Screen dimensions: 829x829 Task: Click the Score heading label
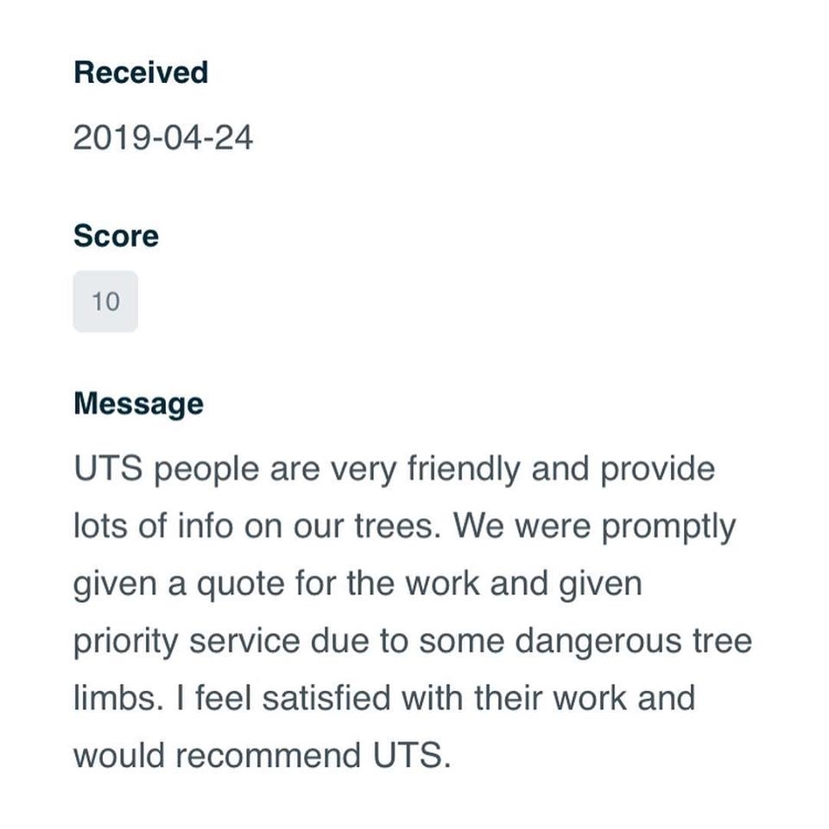(116, 237)
